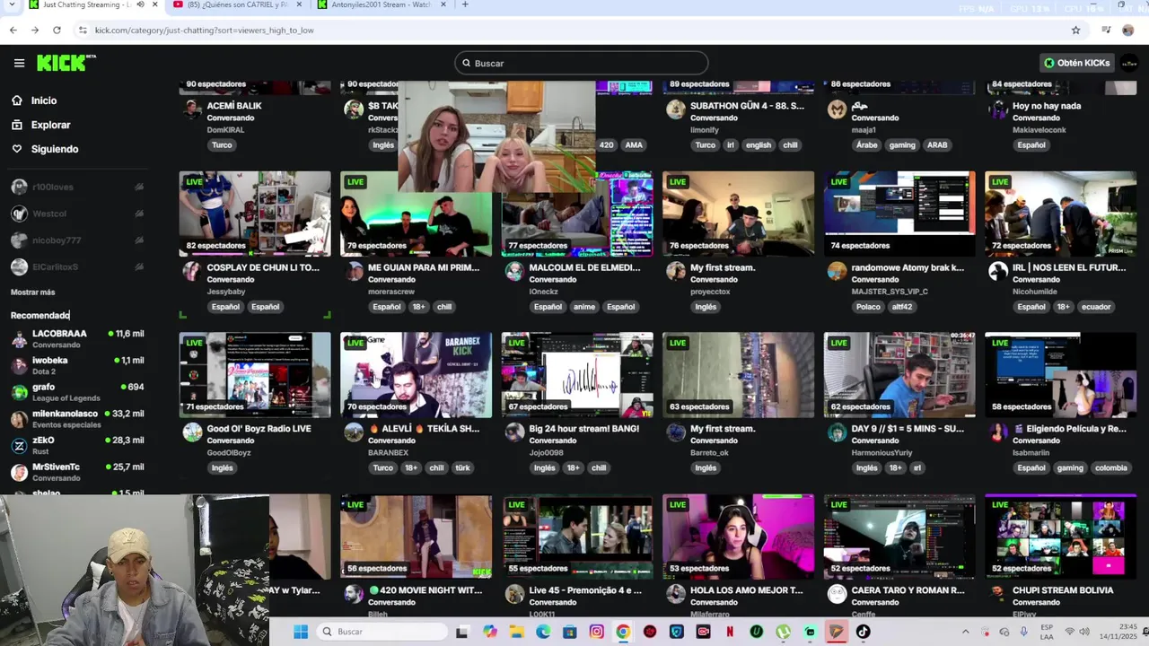The image size is (1149, 646).
Task: Open recommended channel LACOBRAAA
Action: [x=77, y=338]
